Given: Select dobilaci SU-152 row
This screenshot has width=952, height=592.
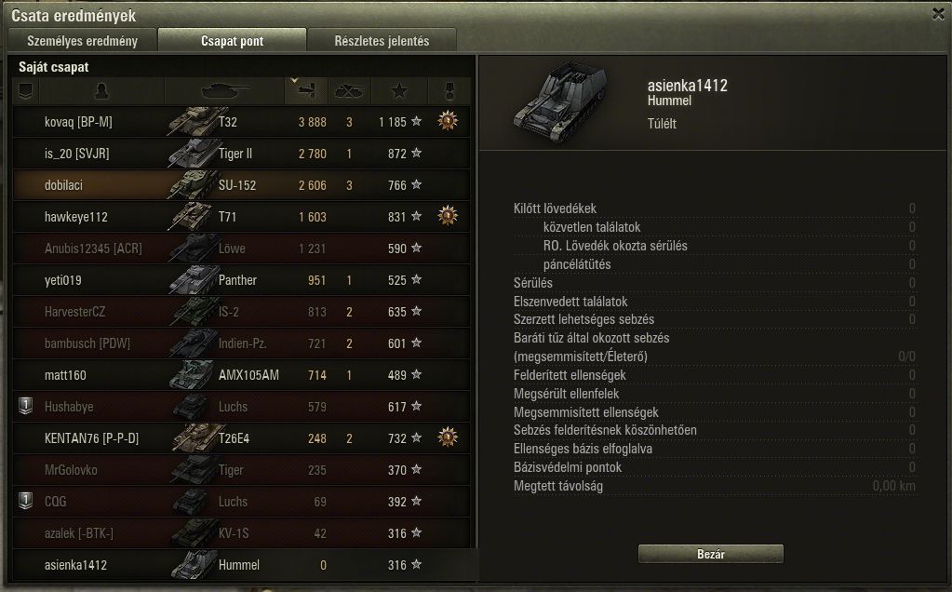Looking at the screenshot, I should [242, 185].
